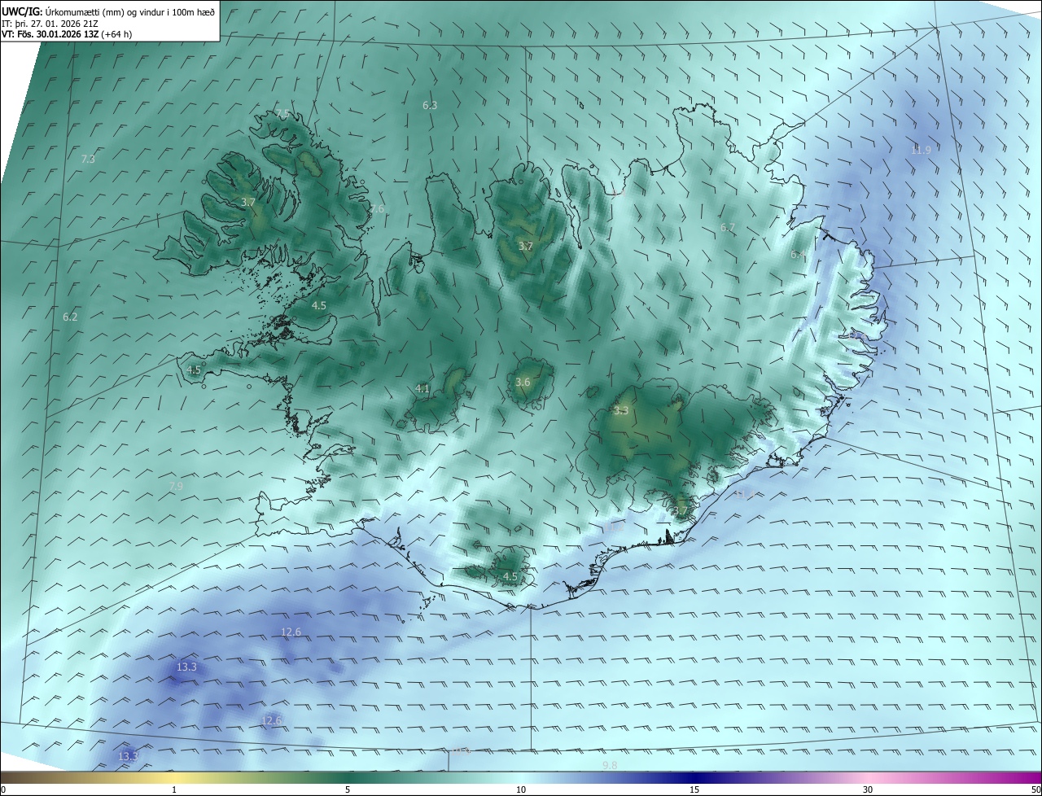Click the 11.2 value label

(x=615, y=527)
